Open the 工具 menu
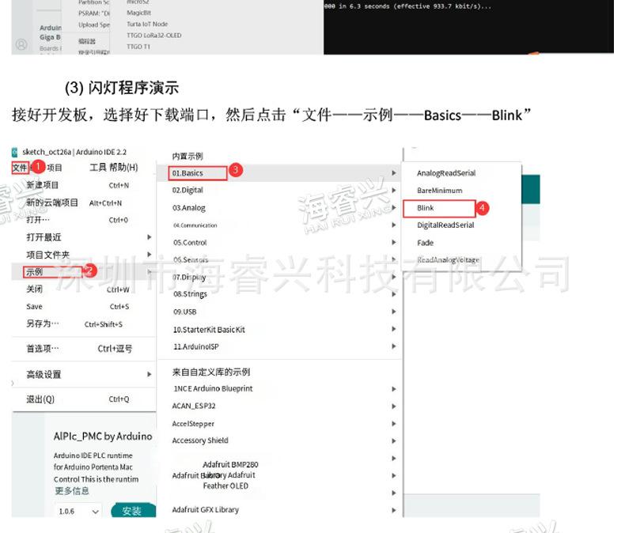The width and height of the screenshot is (625, 533). [x=97, y=168]
